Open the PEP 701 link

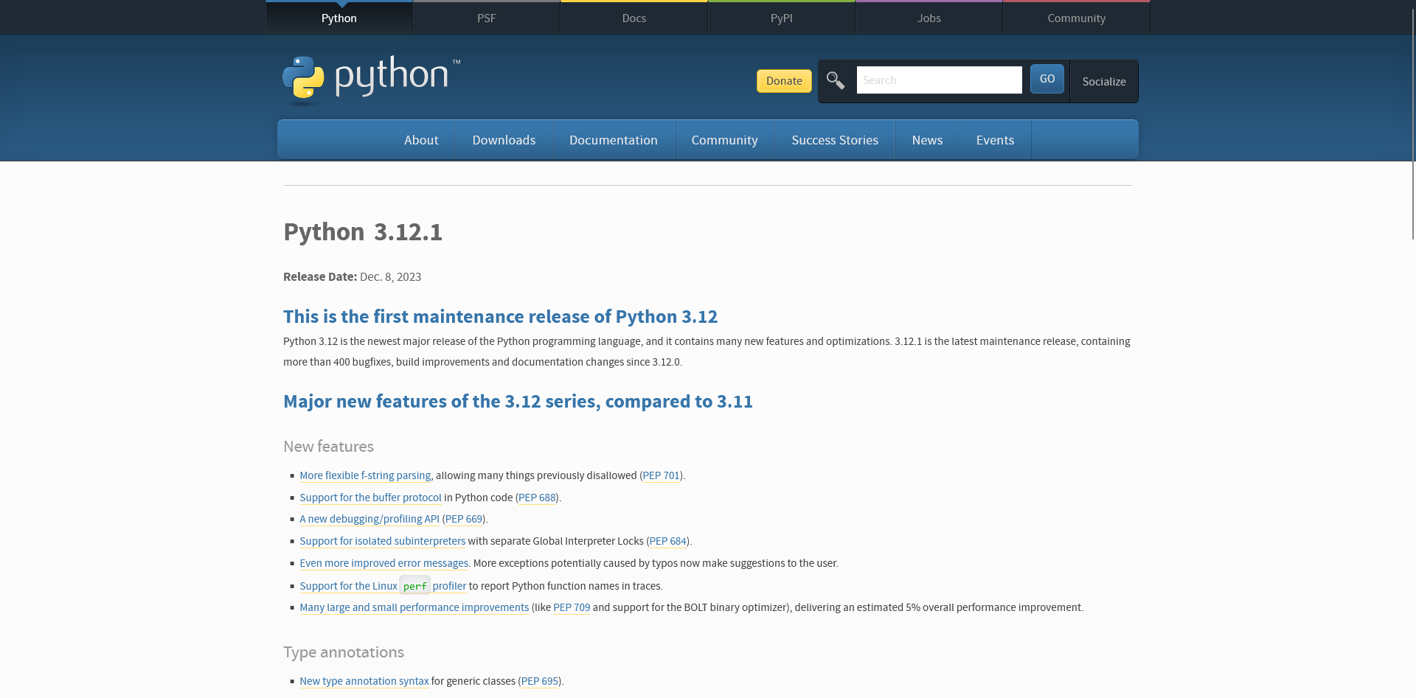pos(661,476)
